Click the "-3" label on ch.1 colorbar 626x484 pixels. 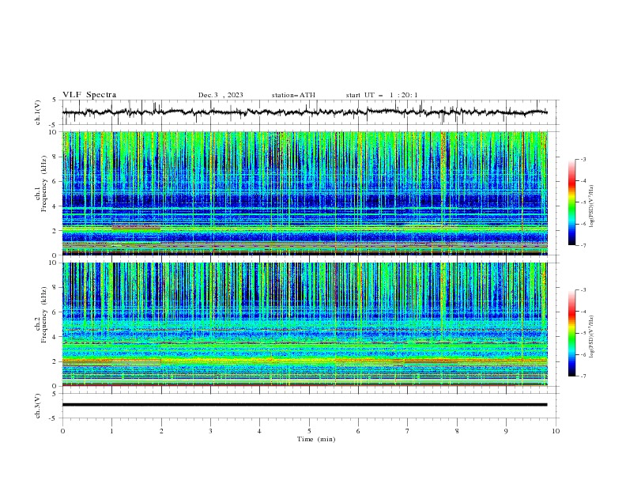(583, 159)
